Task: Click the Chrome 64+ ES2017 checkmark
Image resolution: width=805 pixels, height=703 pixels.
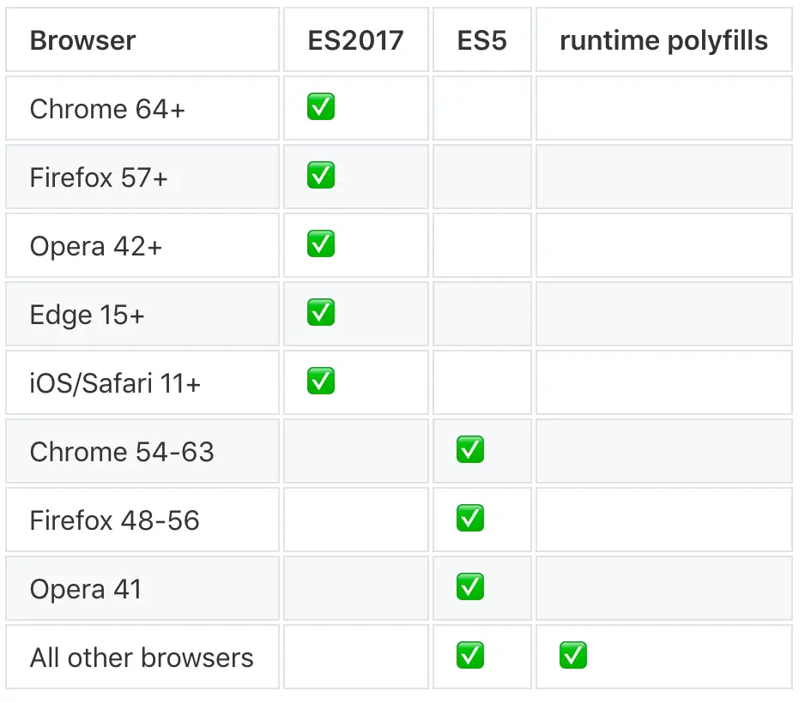Action: click(321, 107)
